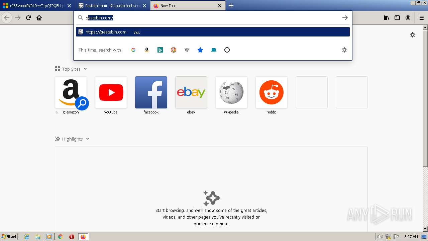Launch Chrome from the taskbar
The image size is (428, 241).
pyautogui.click(x=61, y=237)
